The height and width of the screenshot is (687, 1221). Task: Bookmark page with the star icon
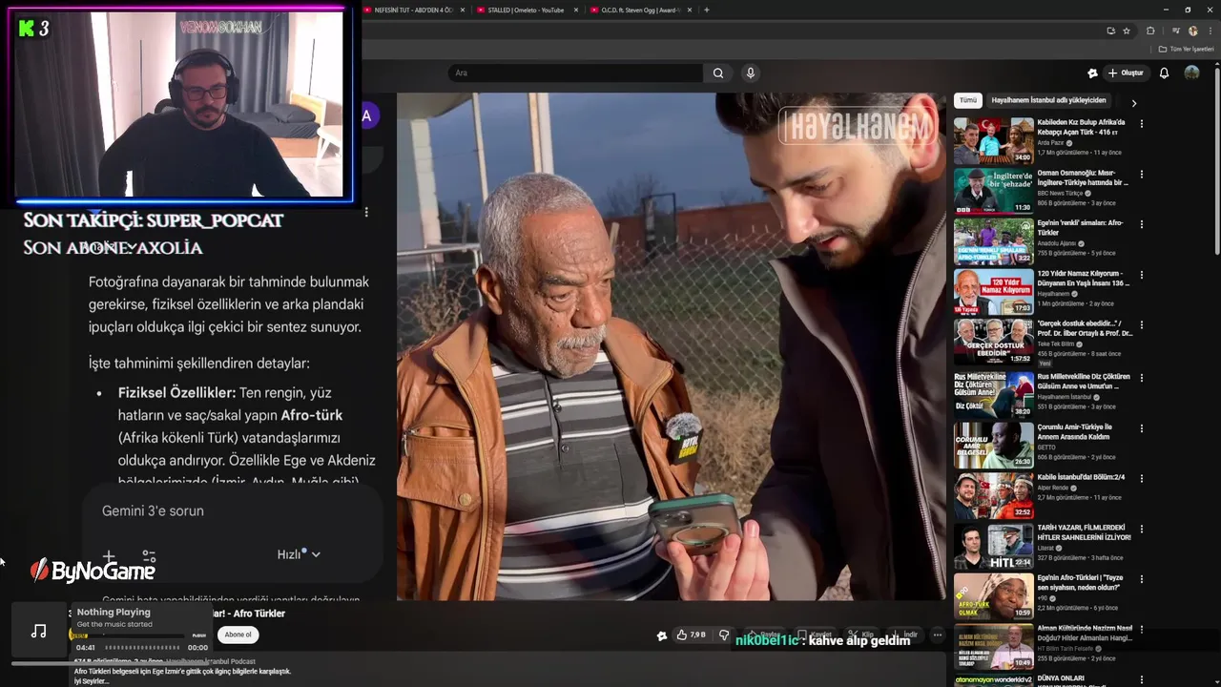[1127, 31]
